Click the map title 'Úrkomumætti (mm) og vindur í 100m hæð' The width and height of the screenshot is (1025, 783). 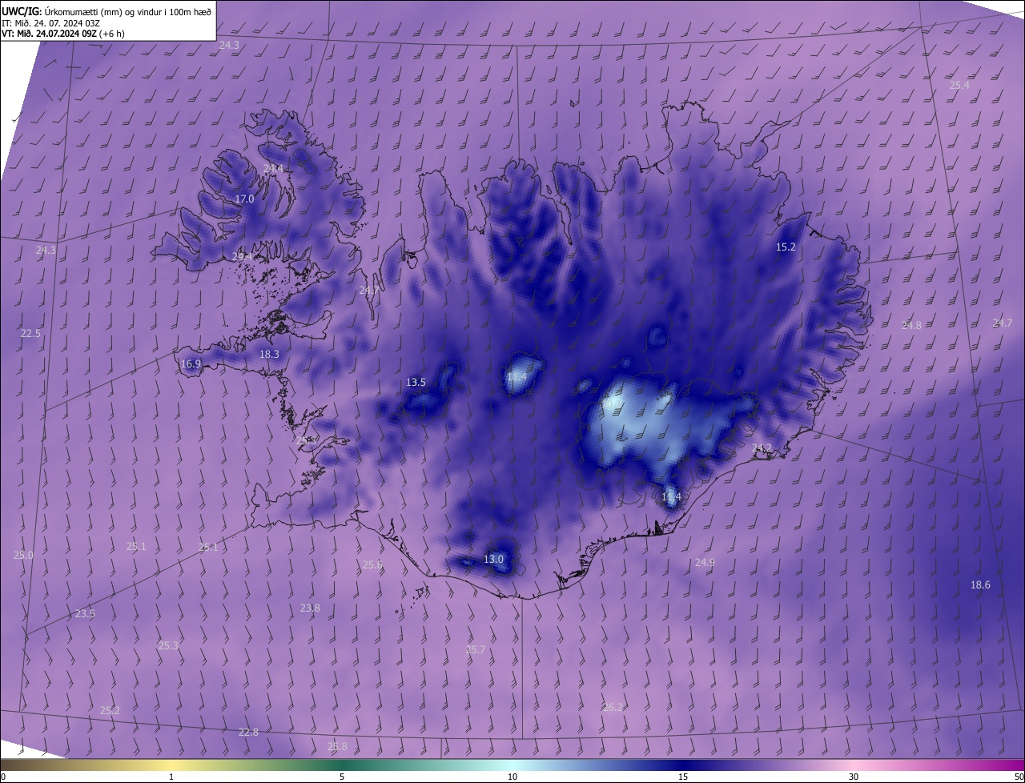click(128, 12)
